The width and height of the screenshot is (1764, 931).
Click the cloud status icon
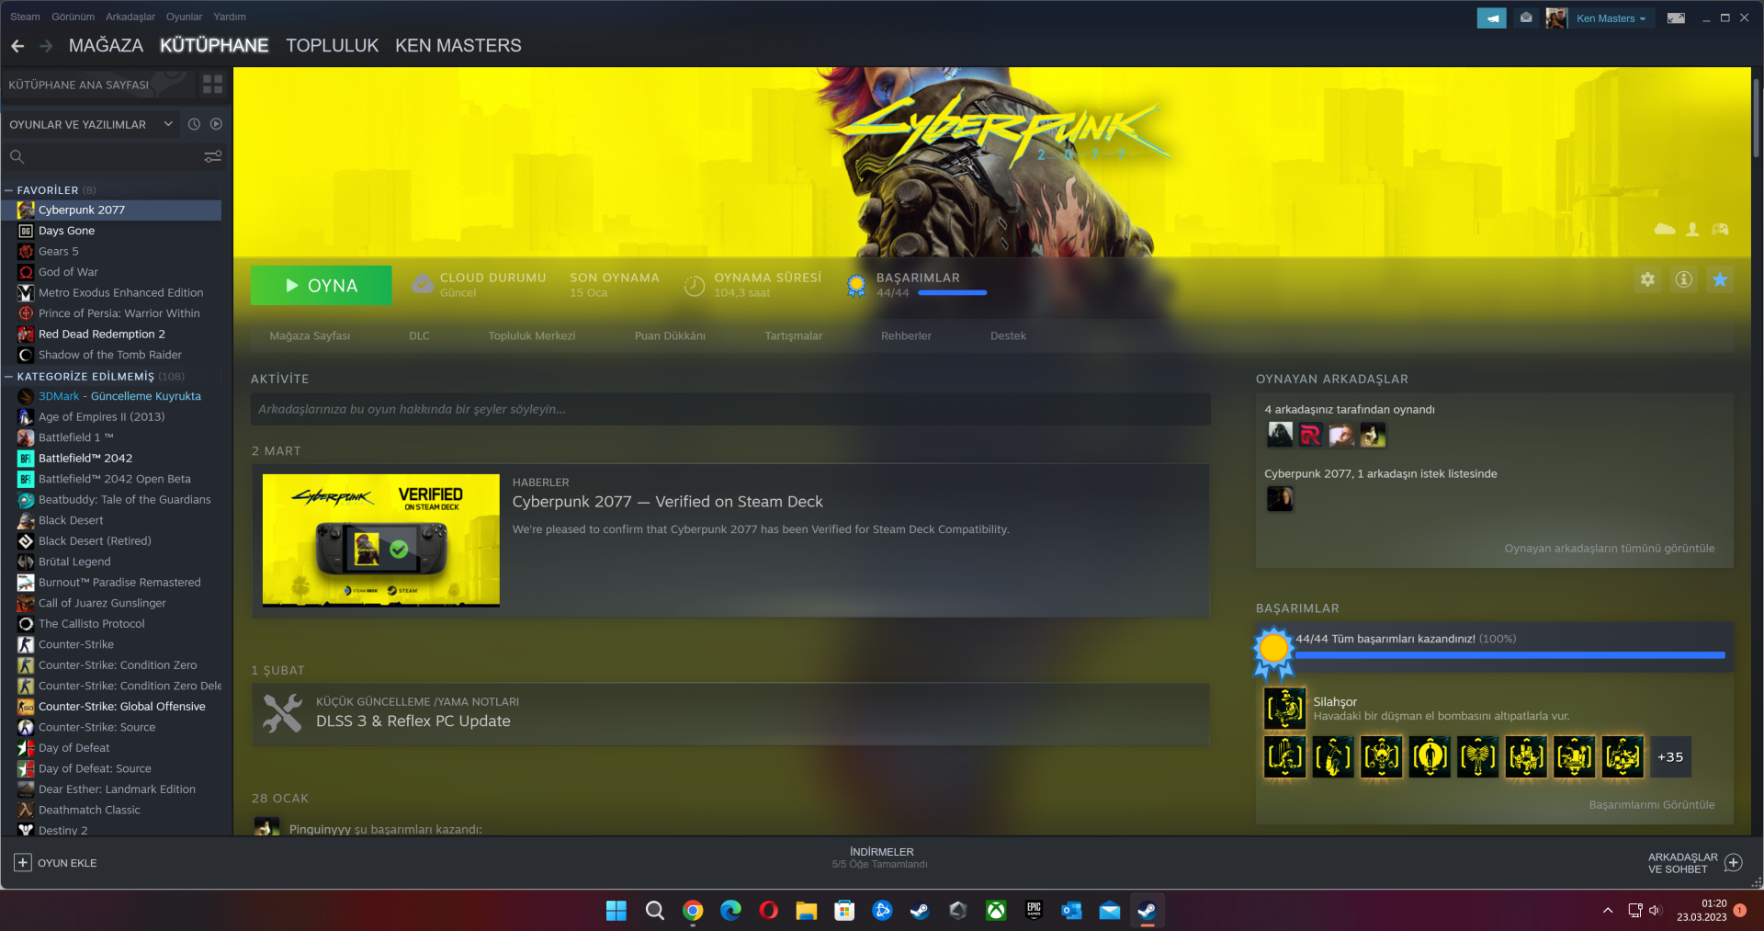423,285
